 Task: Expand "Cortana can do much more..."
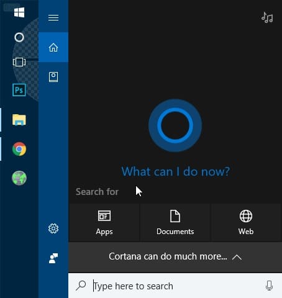[x=175, y=257]
